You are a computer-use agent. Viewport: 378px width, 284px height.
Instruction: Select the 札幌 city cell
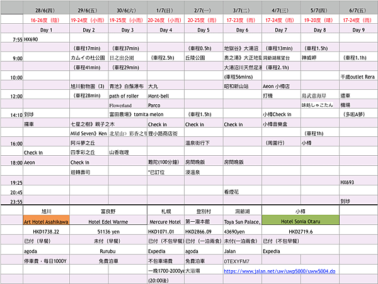(166, 211)
